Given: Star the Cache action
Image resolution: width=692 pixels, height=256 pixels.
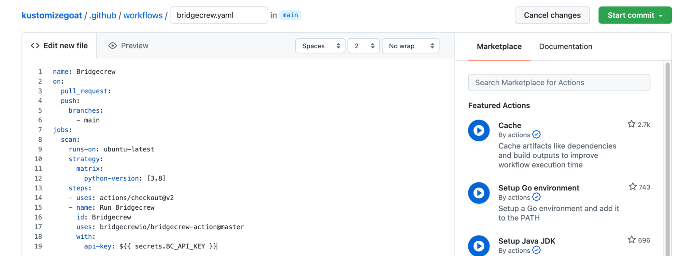Looking at the screenshot, I should (631, 124).
